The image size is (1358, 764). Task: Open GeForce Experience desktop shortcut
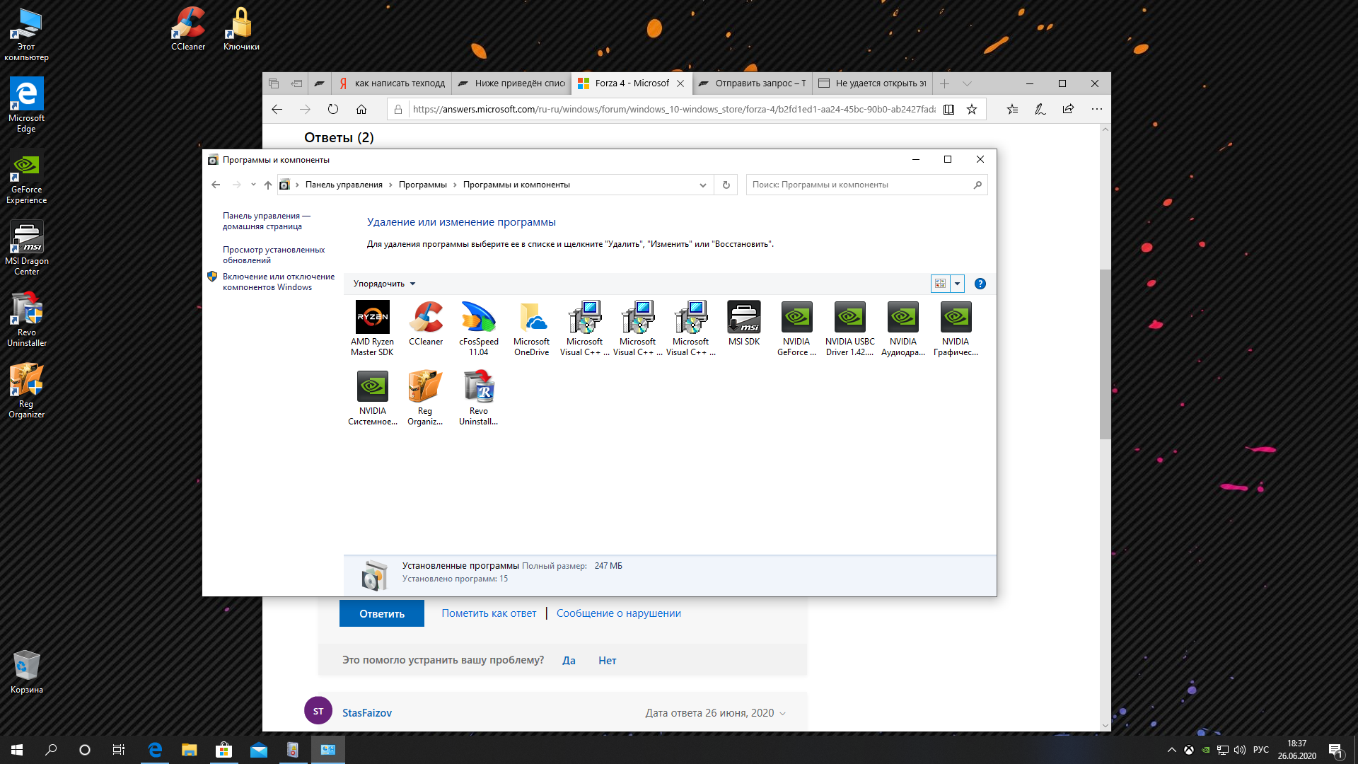(26, 178)
